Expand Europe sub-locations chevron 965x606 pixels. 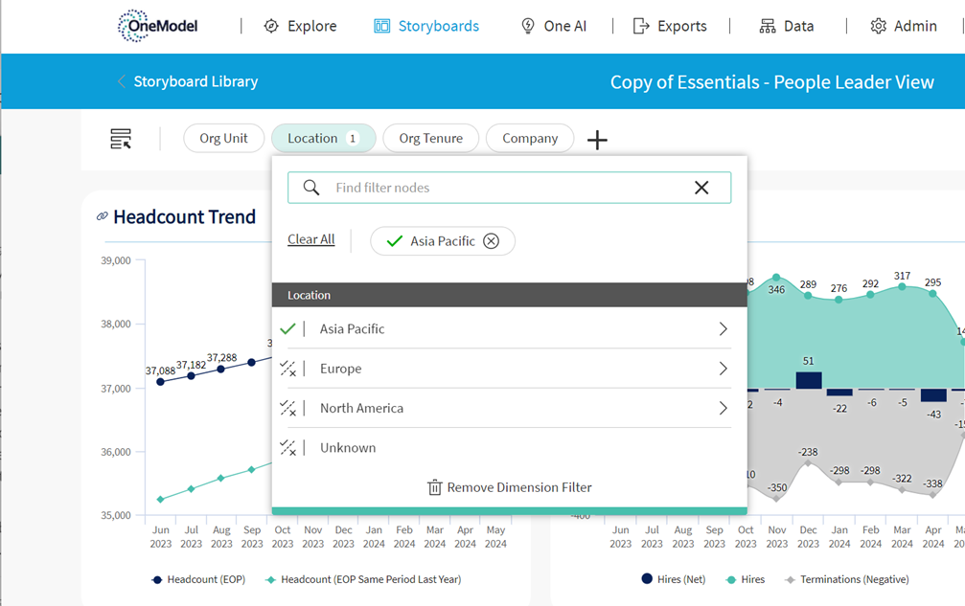tap(723, 369)
